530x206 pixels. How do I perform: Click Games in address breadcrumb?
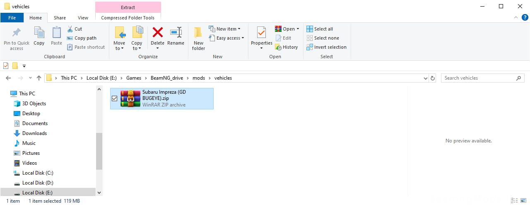(134, 78)
